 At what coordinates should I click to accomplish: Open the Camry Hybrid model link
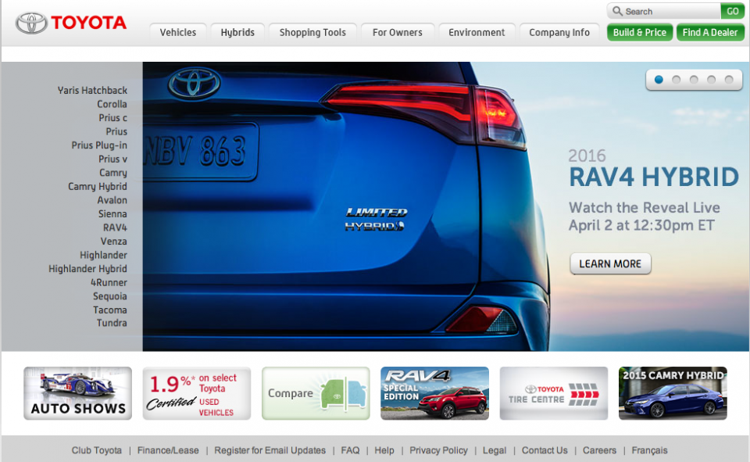[98, 186]
